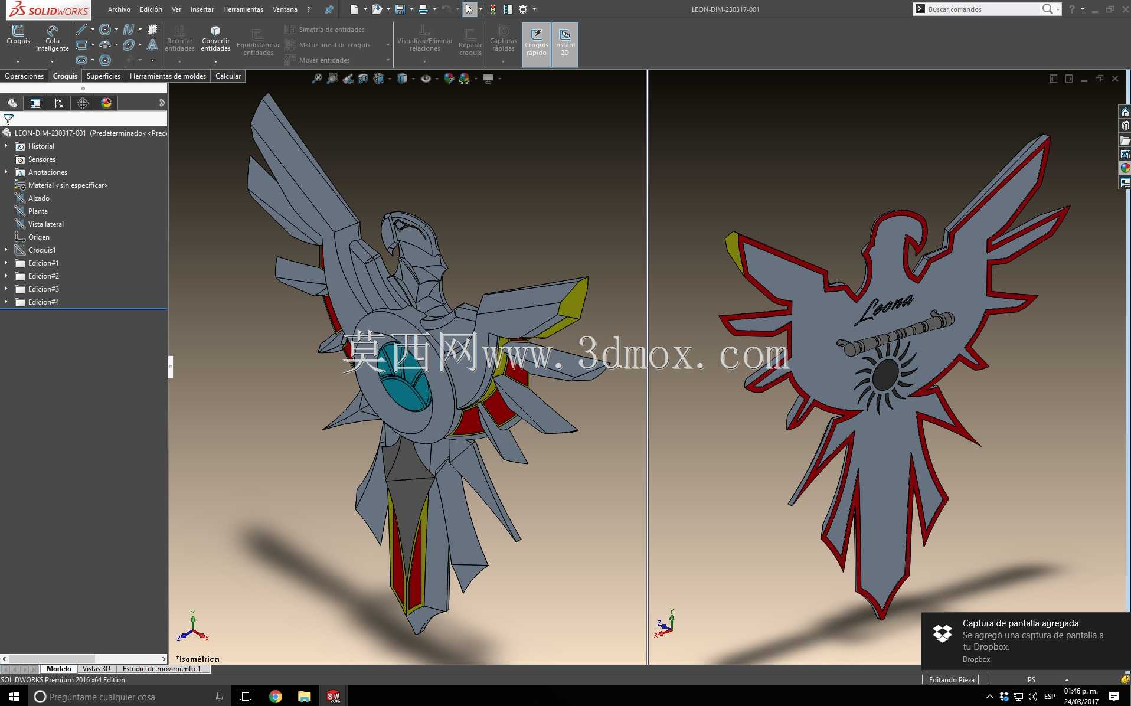Click Cortana search box on taskbar
This screenshot has width=1131, height=706.
pos(130,697)
